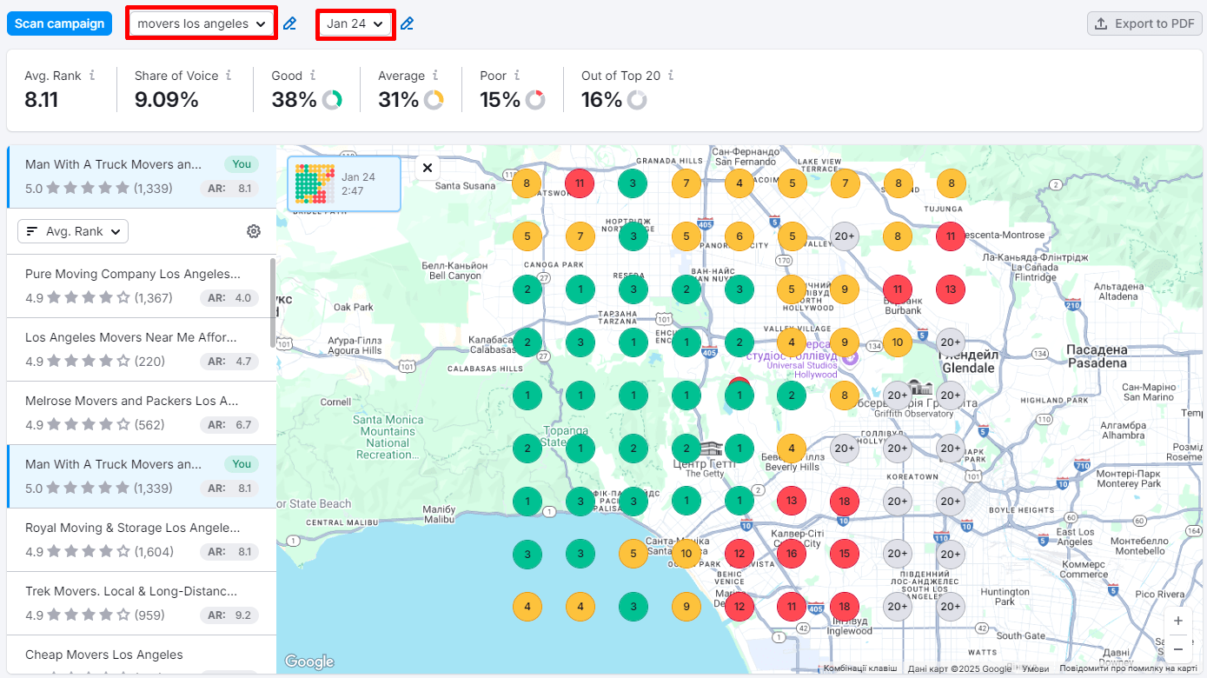Open map terms link Умови
Image resolution: width=1207 pixels, height=678 pixels.
1035,668
